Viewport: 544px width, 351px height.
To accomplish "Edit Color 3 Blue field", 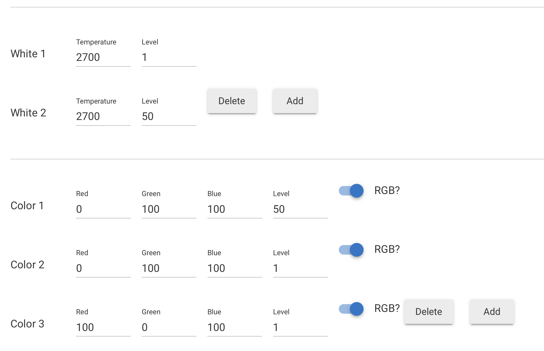I will (235, 327).
